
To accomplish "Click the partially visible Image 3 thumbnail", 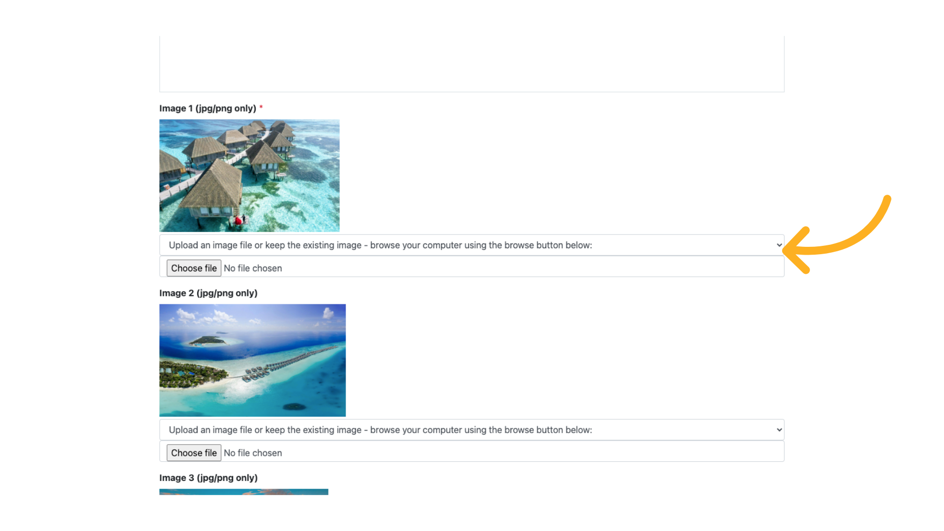I will point(243,492).
